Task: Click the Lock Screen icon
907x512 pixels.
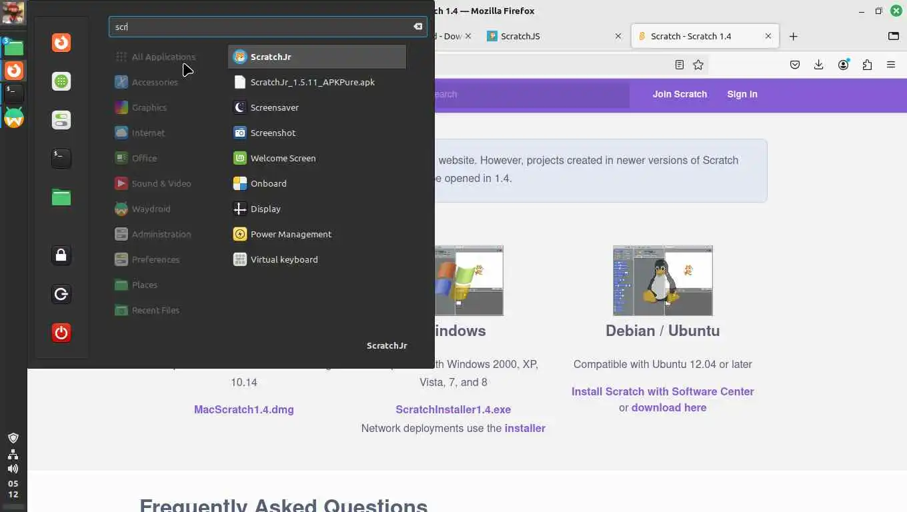Action: click(x=61, y=255)
